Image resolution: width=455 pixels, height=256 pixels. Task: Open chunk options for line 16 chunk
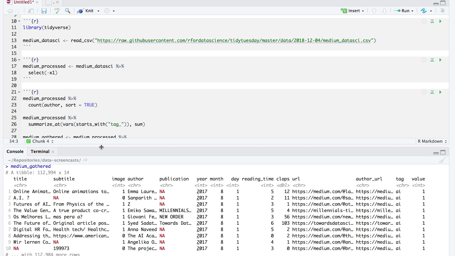point(424,60)
